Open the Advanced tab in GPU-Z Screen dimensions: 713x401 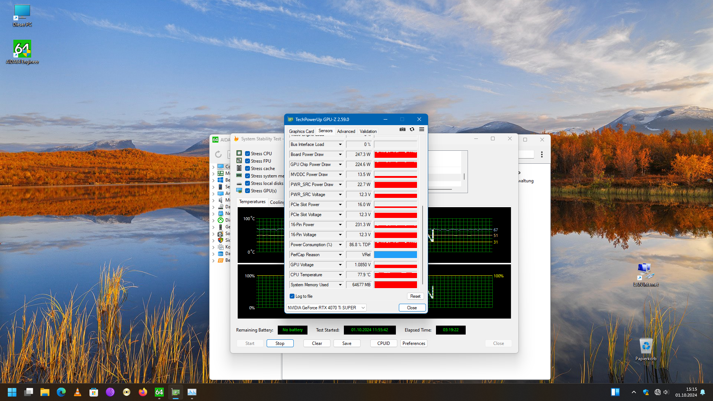click(346, 131)
